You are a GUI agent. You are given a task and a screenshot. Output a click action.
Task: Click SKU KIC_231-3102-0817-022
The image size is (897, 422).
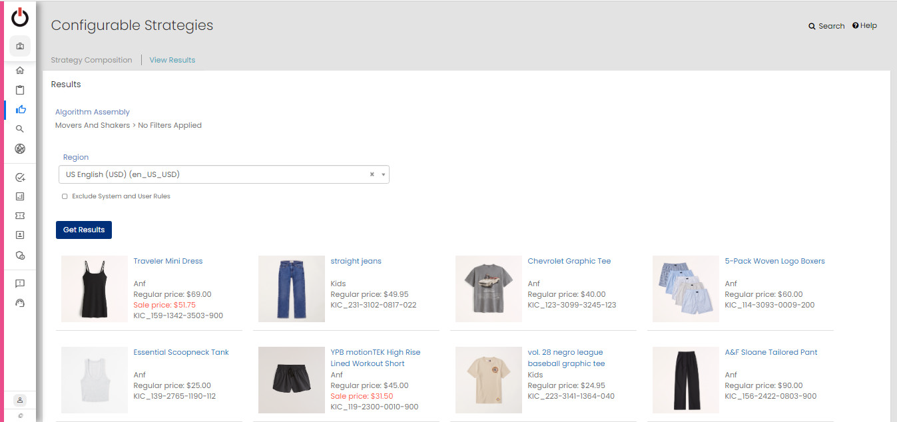[374, 305]
